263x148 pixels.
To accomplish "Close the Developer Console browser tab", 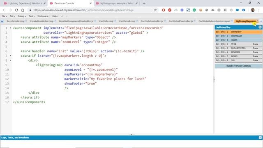I will pos(91,3).
